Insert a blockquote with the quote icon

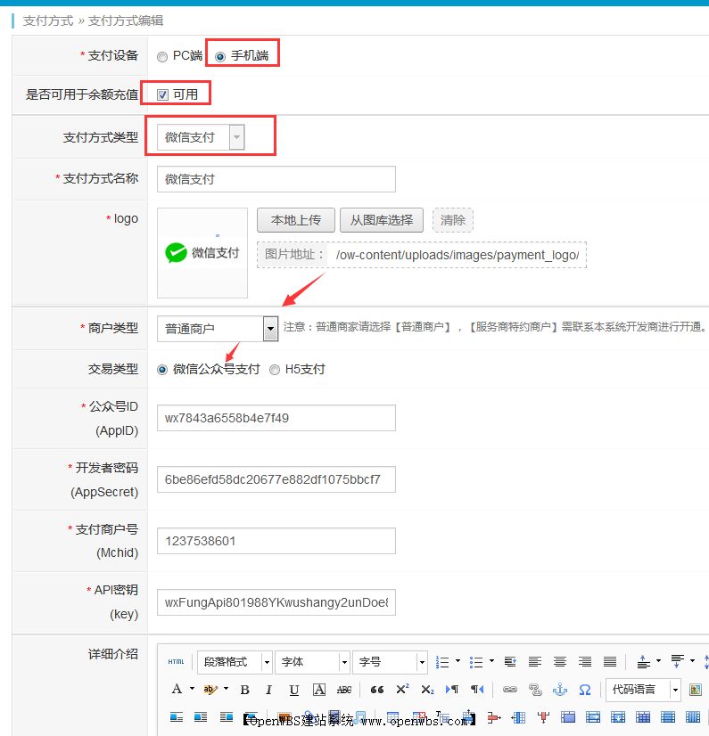(377, 690)
